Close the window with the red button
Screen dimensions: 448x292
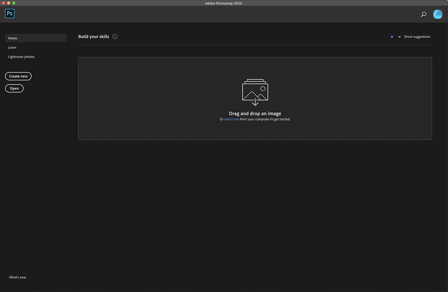tap(3, 3)
